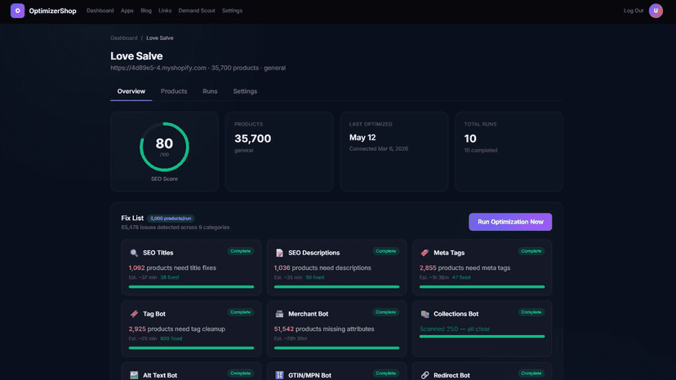676x380 pixels.
Task: Open the Runs tab
Action: click(210, 91)
